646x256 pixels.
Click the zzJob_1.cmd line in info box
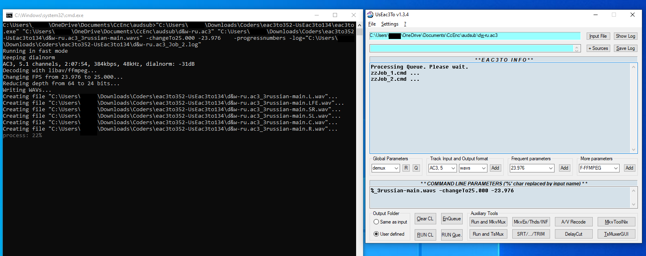[395, 73]
